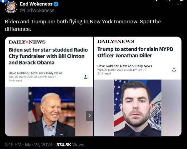The height and width of the screenshot is (149, 187).
Task: Click Dave Goldiner byline under Trump headline
Action: pyautogui.click(x=124, y=66)
